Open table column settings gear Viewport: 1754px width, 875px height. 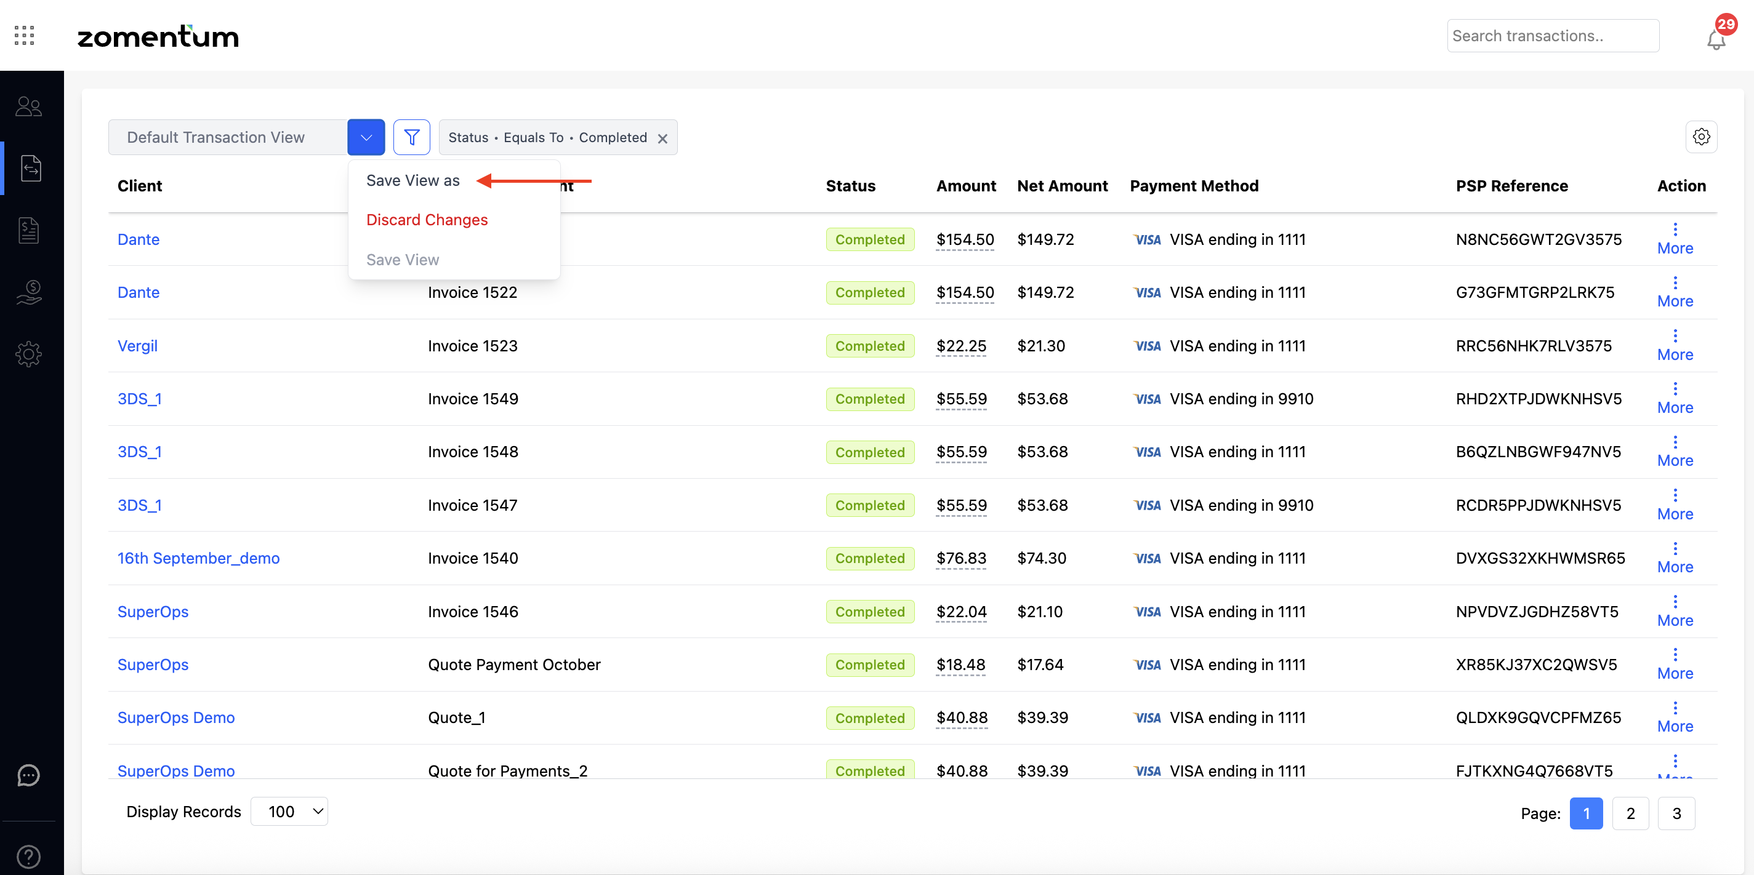click(1701, 137)
